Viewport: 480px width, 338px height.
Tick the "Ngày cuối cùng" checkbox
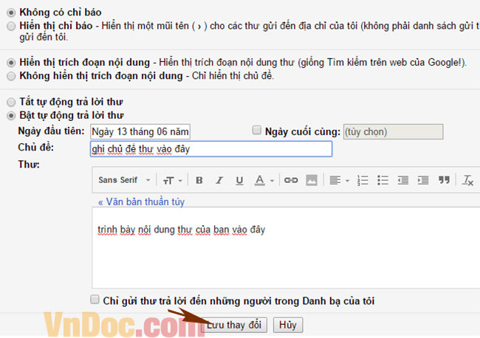256,131
